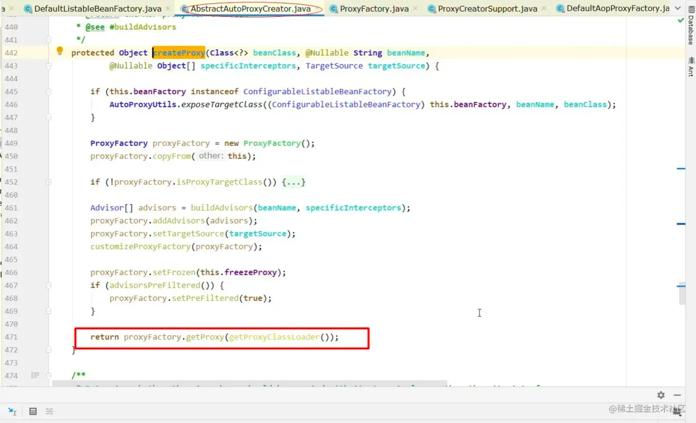The height and width of the screenshot is (423, 696).
Task: Click fold end marker on line 469
Action: pos(49,311)
